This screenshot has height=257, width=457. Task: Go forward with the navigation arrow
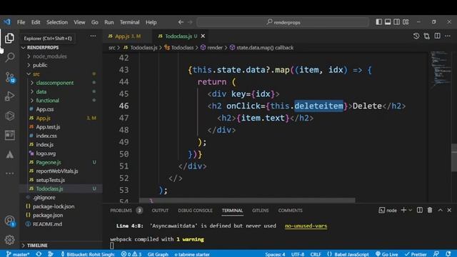point(190,22)
